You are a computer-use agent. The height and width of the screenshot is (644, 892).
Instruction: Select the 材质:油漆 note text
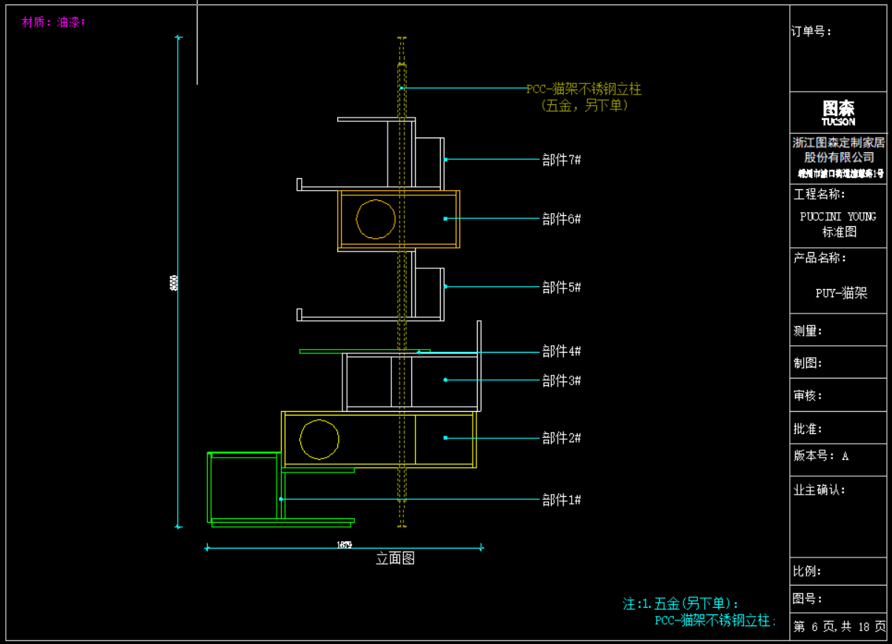pyautogui.click(x=53, y=22)
